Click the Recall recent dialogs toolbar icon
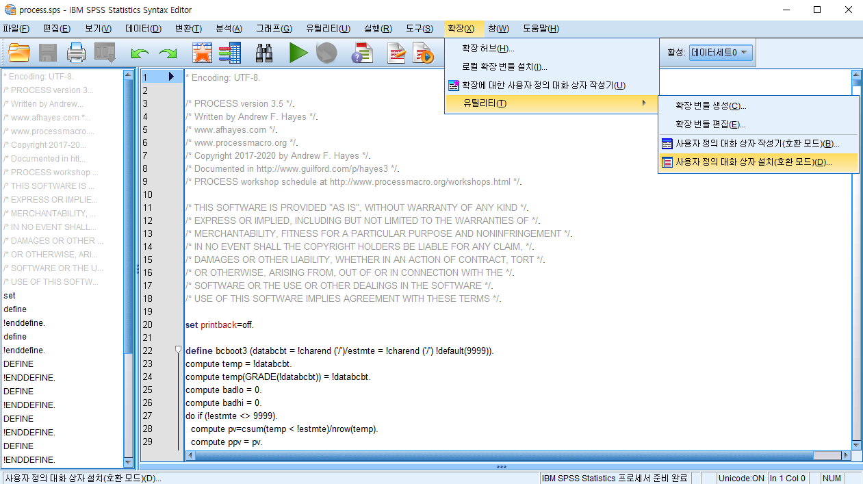863x484 pixels. tap(105, 53)
